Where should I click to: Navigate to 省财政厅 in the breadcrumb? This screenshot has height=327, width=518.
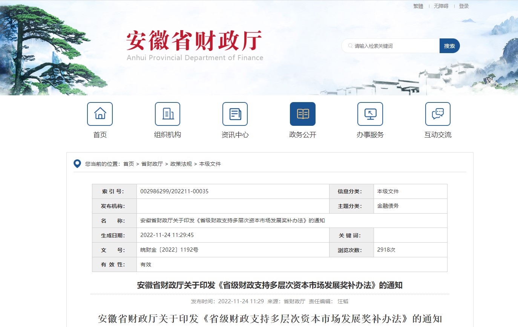click(152, 164)
